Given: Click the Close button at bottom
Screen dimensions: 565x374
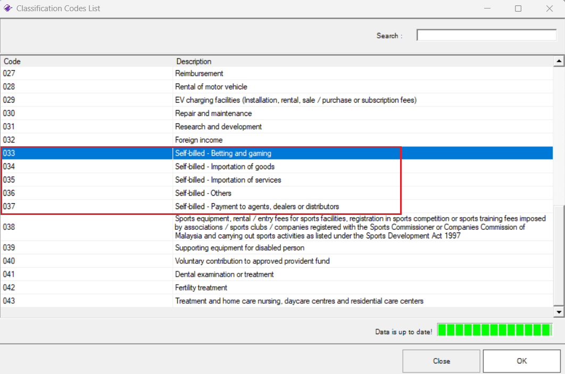Looking at the screenshot, I should (441, 361).
